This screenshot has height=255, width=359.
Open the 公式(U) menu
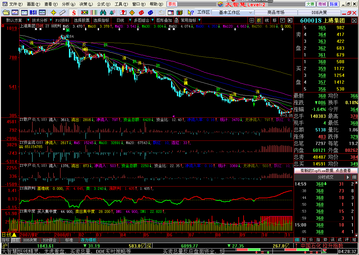click(103, 4)
